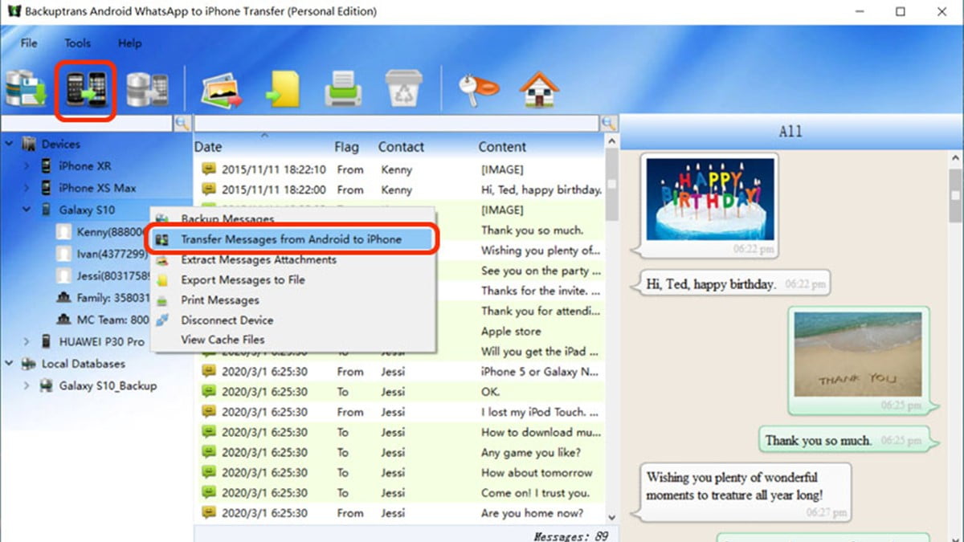Image resolution: width=964 pixels, height=542 pixels.
Task: Collapse the Local Databases tree section
Action: [10, 364]
